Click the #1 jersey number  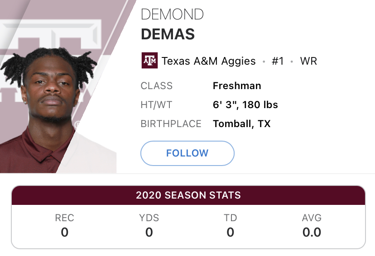coord(278,61)
